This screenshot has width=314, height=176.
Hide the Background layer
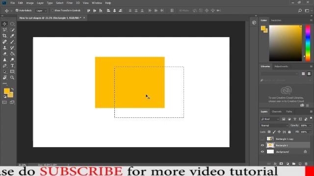tap(262, 152)
